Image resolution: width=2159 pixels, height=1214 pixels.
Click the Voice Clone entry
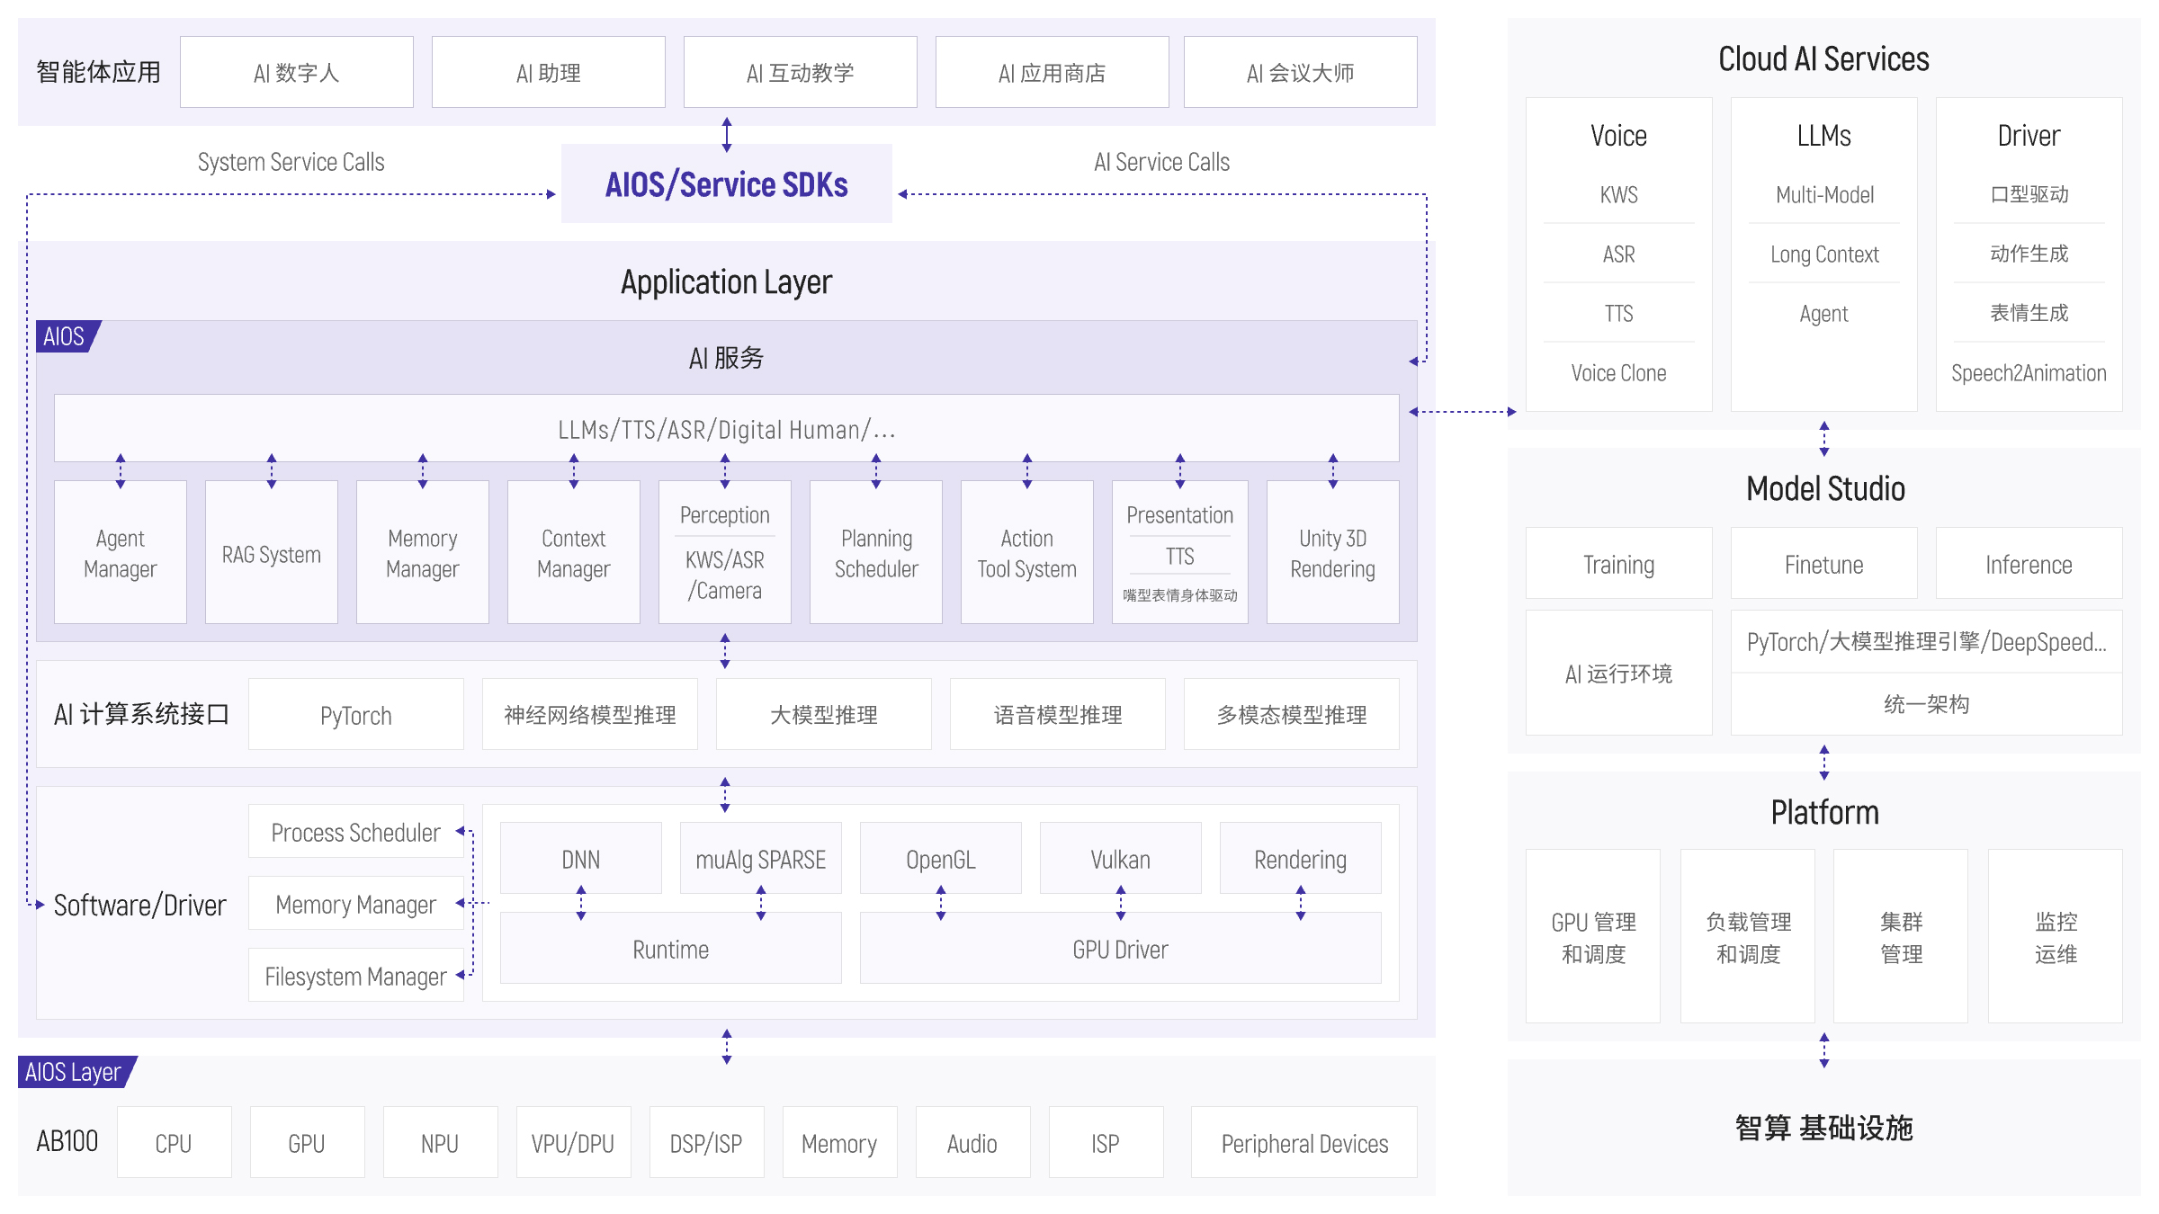point(1618,373)
